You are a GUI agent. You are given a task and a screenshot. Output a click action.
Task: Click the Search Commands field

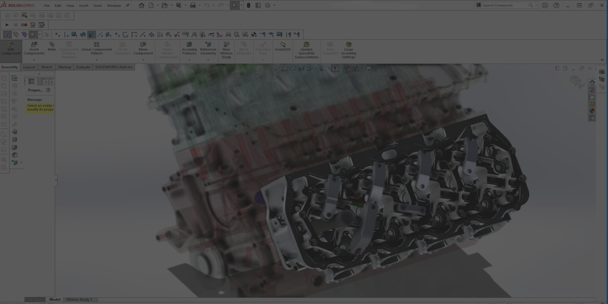click(x=504, y=5)
